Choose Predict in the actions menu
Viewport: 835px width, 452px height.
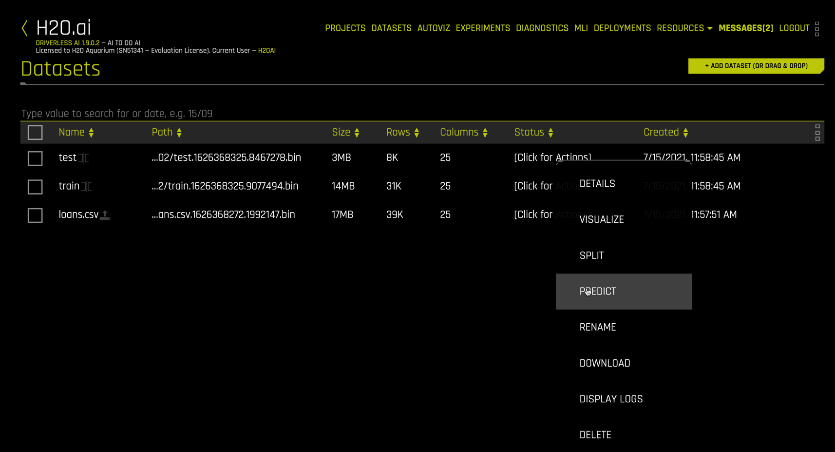(624, 292)
